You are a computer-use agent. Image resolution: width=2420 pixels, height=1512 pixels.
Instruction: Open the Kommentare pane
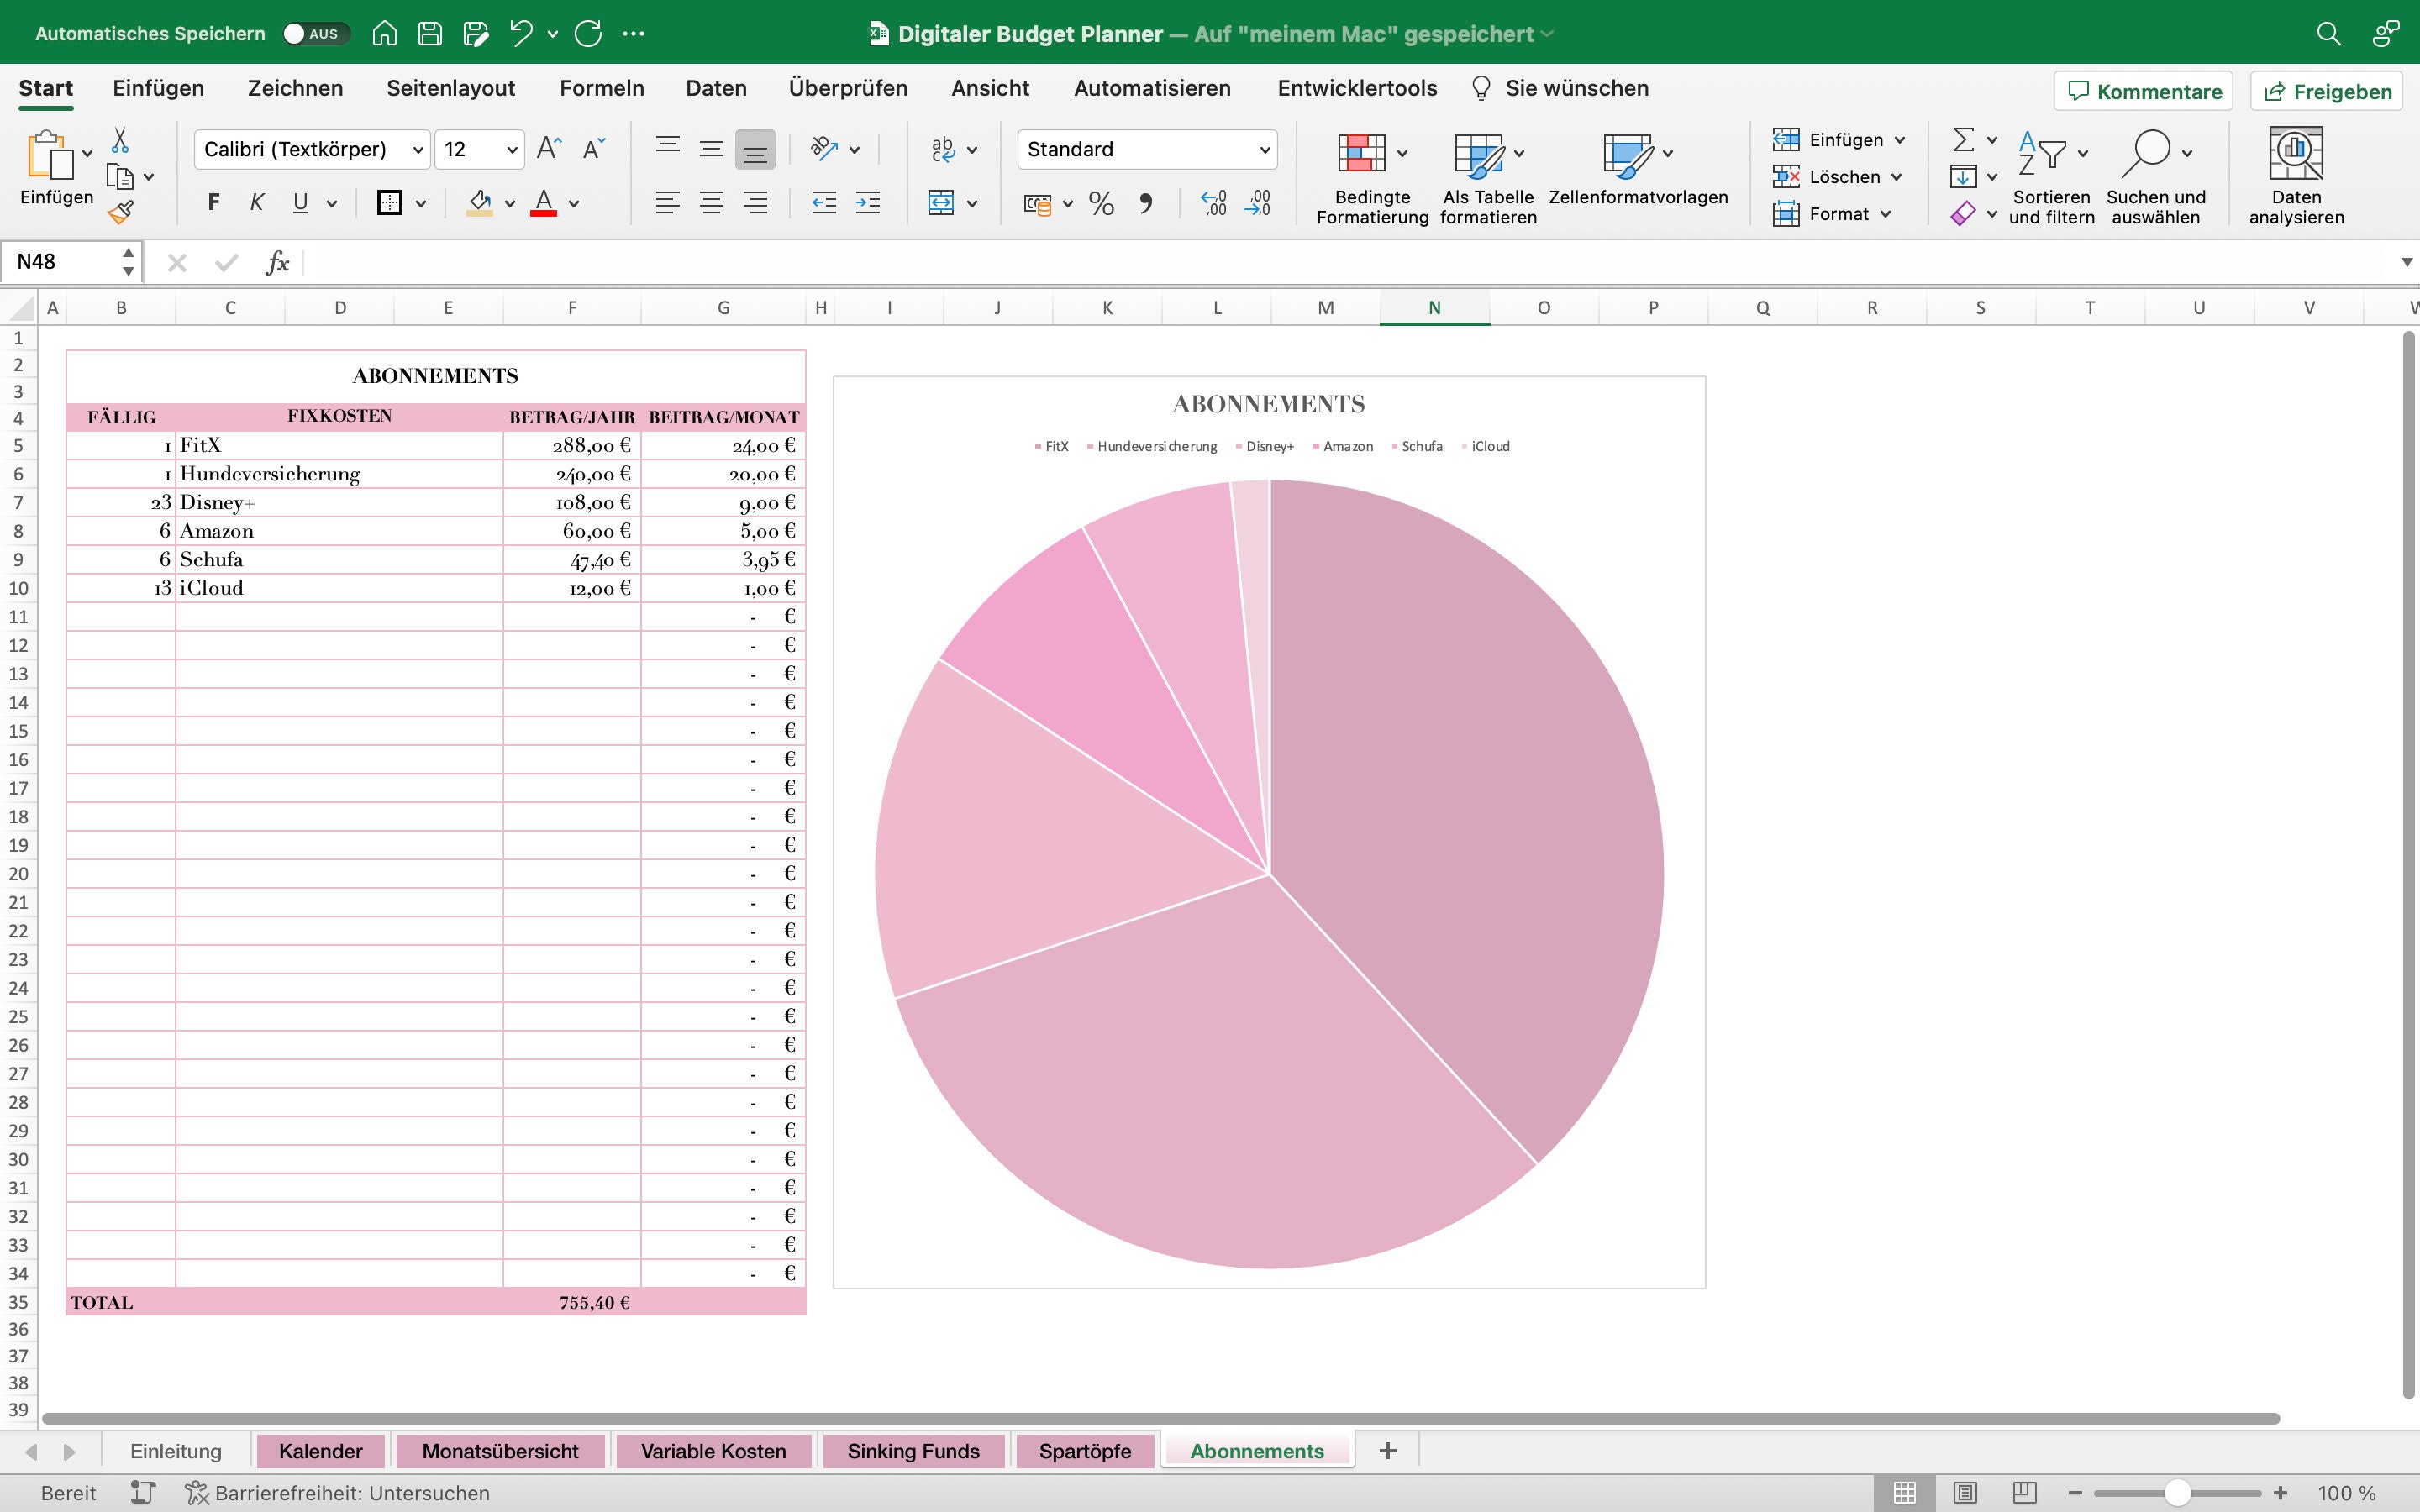coord(2142,90)
